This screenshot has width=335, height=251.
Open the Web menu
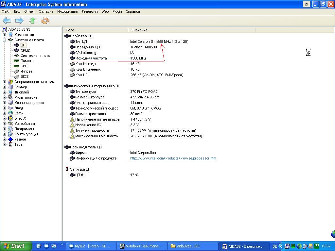(105, 11)
